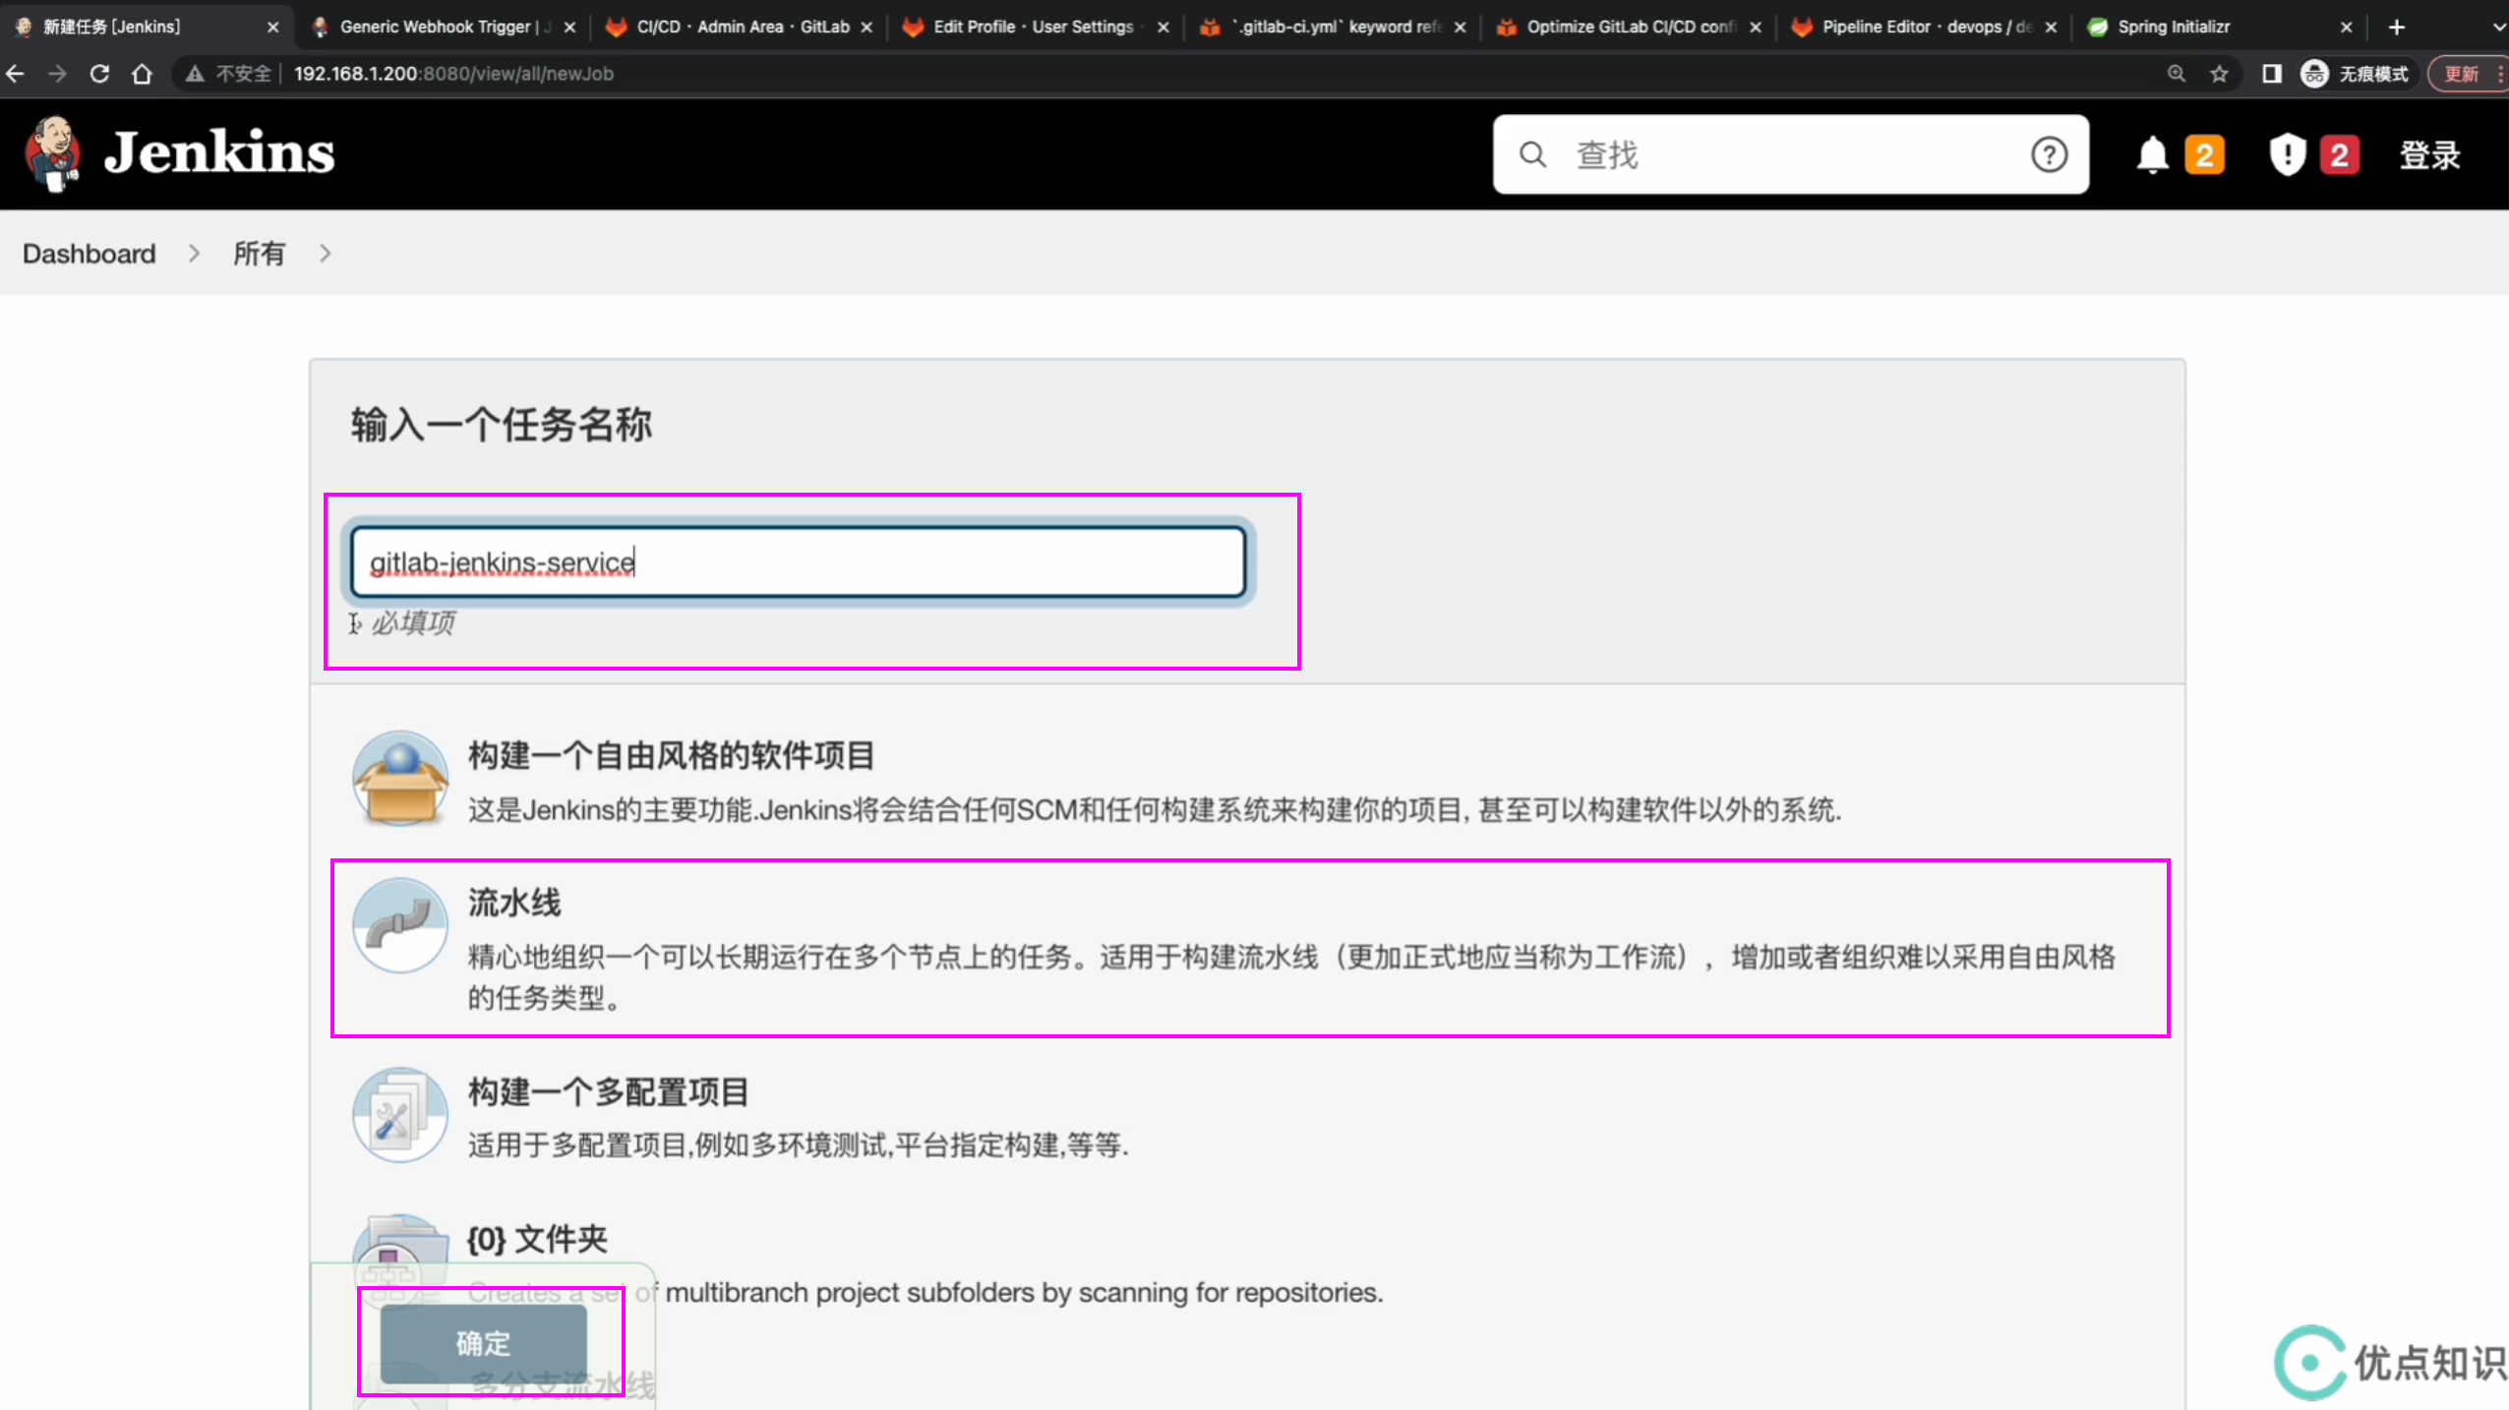
Task: Select 构建一个自由风格的软件项目 title
Action: [x=672, y=756]
